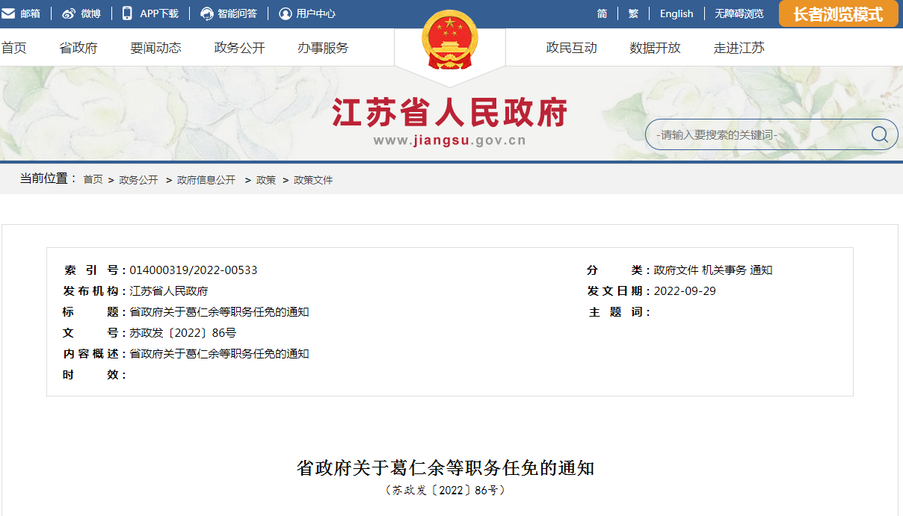Go to 数据开放 section
Image resolution: width=903 pixels, height=516 pixels.
(x=655, y=48)
